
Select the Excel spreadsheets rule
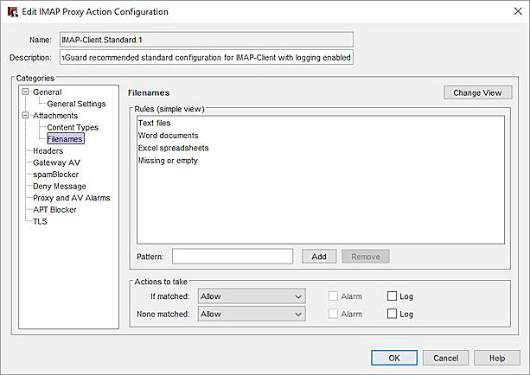click(x=321, y=148)
